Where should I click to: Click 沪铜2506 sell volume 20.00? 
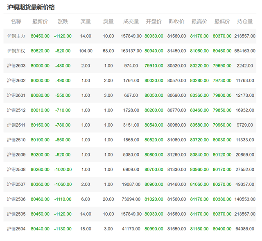[108, 199]
